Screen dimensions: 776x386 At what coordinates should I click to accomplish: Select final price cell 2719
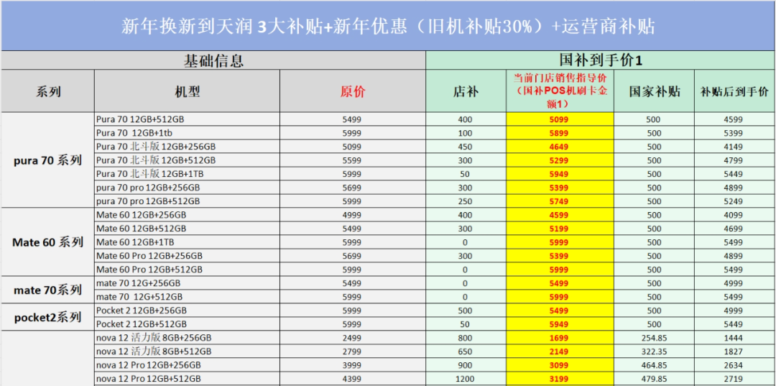coord(735,379)
